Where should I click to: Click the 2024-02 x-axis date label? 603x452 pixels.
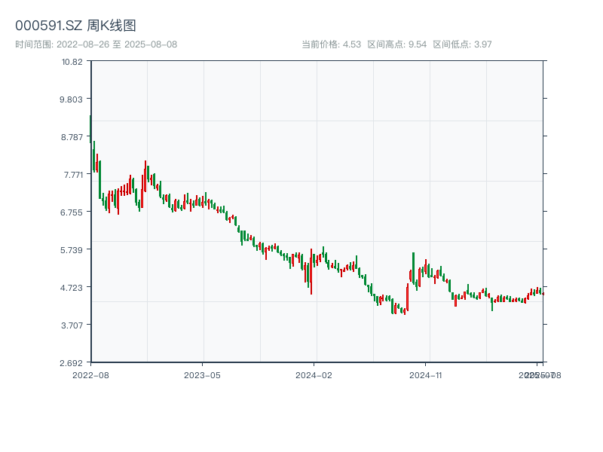(314, 374)
